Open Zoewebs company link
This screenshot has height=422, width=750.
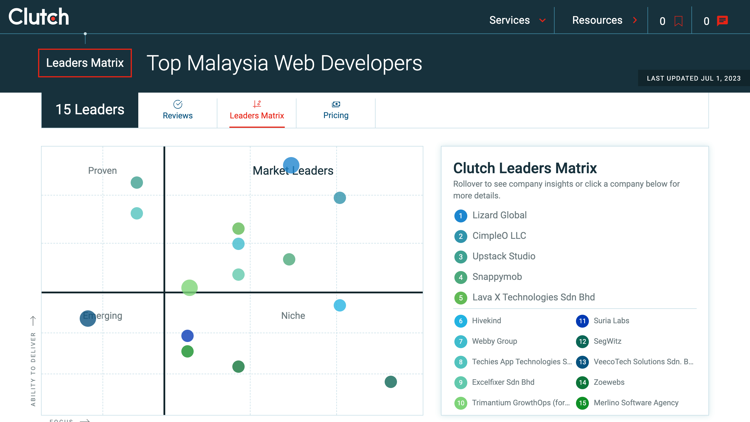click(609, 382)
